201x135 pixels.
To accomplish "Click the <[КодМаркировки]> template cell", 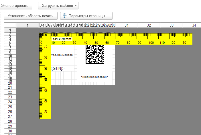I will [94, 77].
